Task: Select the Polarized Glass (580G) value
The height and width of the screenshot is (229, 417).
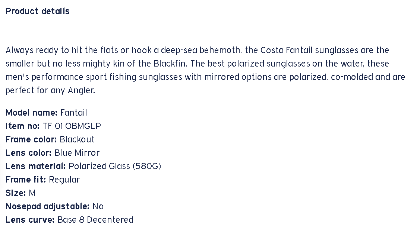Action: coord(115,166)
